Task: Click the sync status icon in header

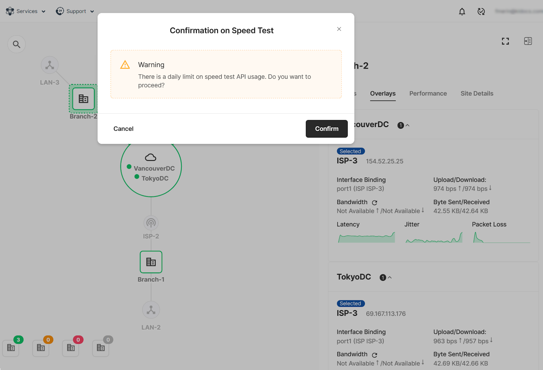Action: click(x=481, y=12)
